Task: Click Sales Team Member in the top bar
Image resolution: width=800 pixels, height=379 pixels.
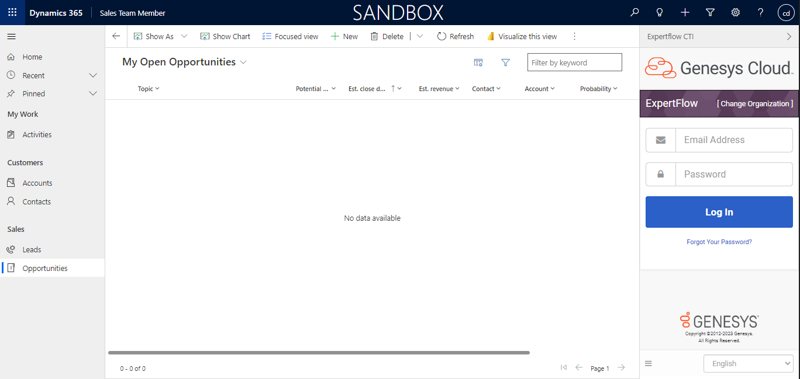Action: pyautogui.click(x=132, y=12)
